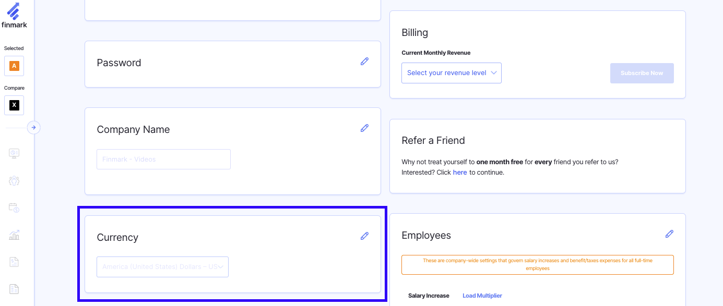
Task: Click the Subscribe Now button
Action: click(x=642, y=73)
